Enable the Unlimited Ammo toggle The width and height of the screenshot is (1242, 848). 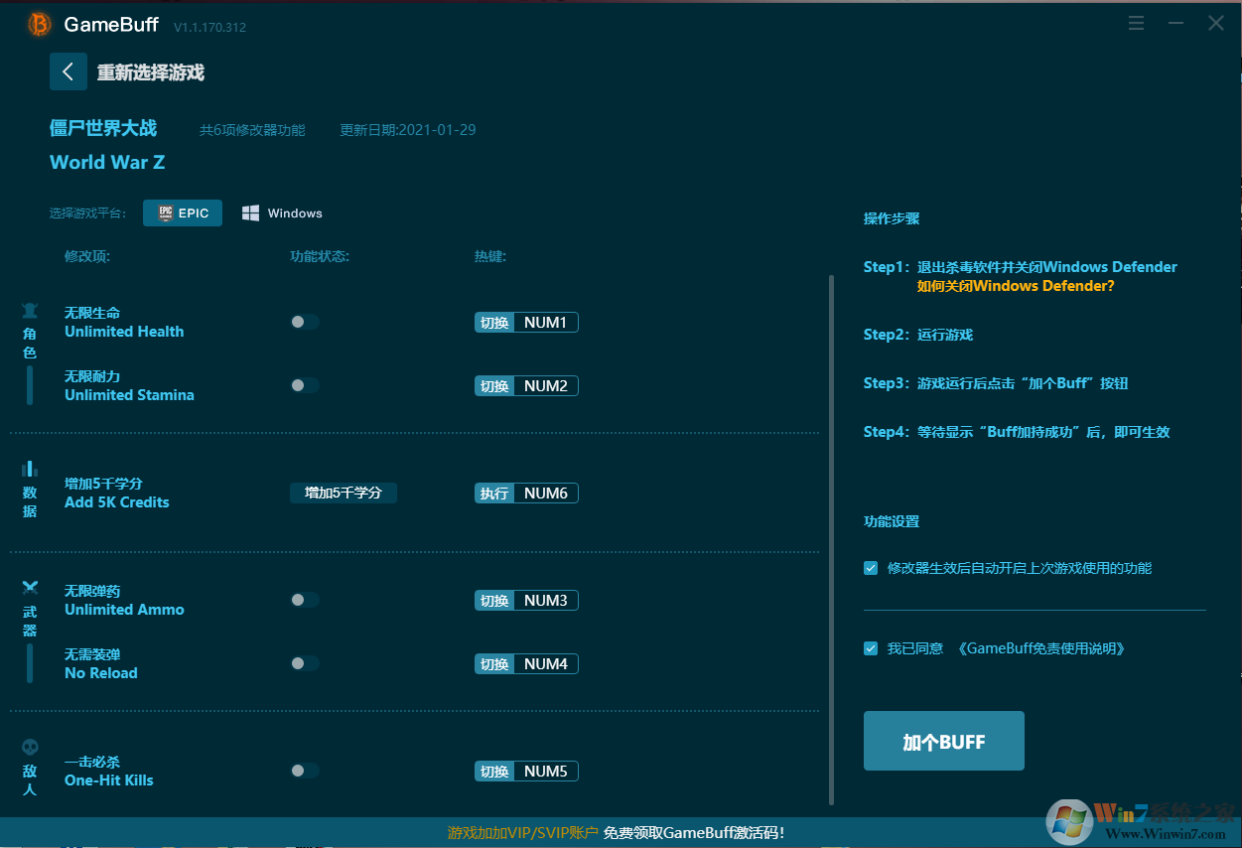pyautogui.click(x=304, y=600)
